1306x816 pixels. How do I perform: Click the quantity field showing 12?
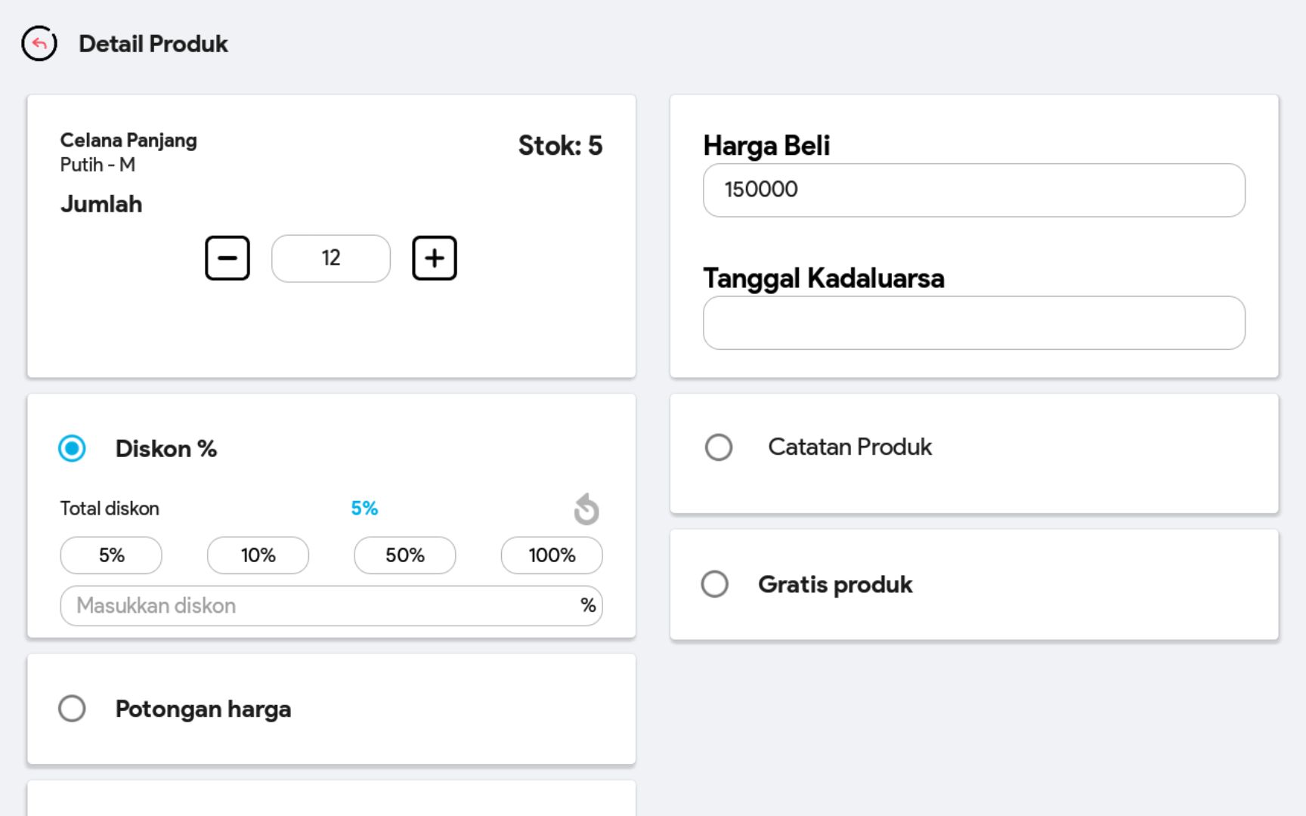click(331, 258)
